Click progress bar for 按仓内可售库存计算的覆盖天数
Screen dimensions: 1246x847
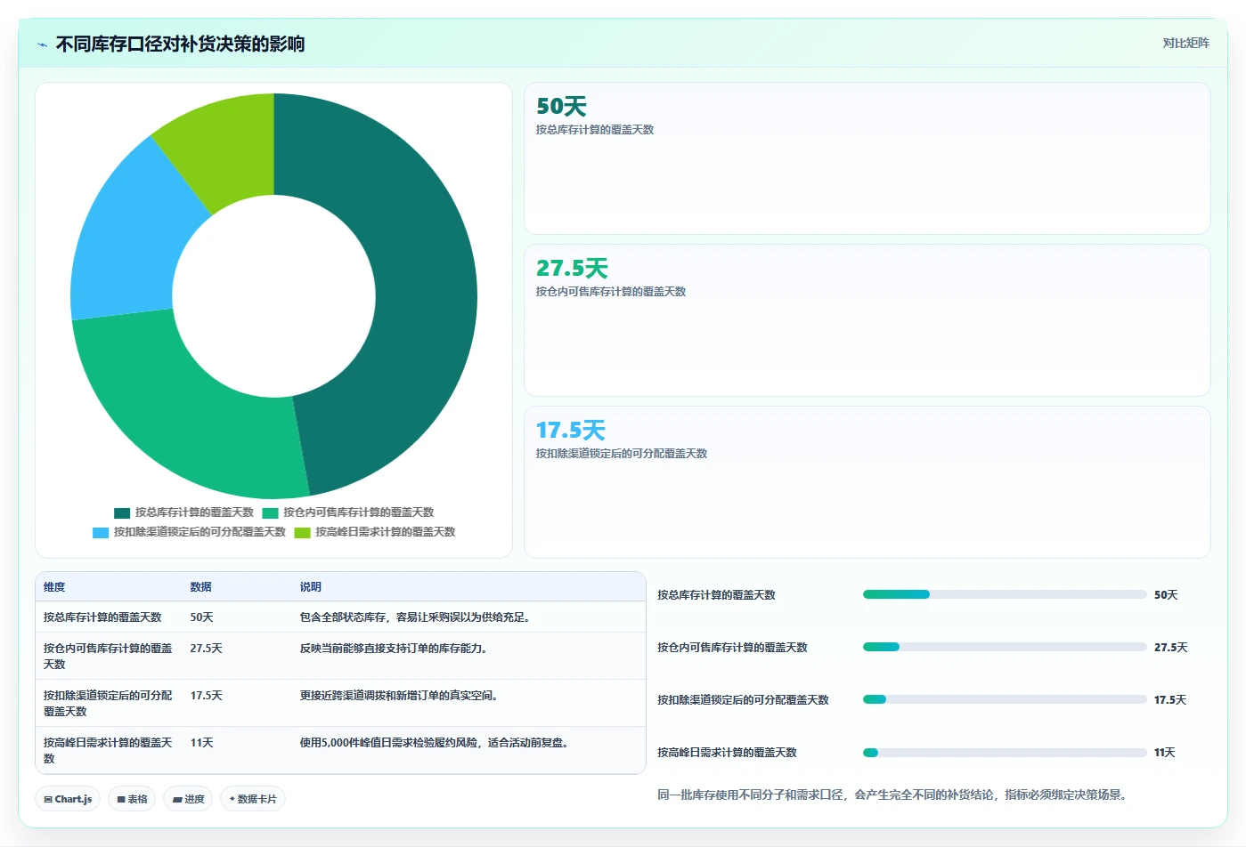(1005, 647)
